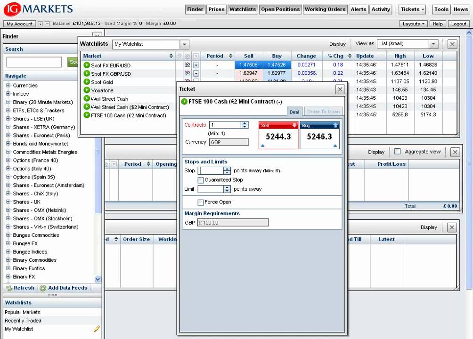This screenshot has width=473, height=339.
Task: Click green deal icon for Spot FX EUR/USD
Action: tap(87, 65)
